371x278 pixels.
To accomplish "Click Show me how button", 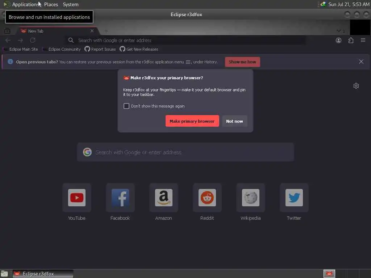I will (242, 62).
